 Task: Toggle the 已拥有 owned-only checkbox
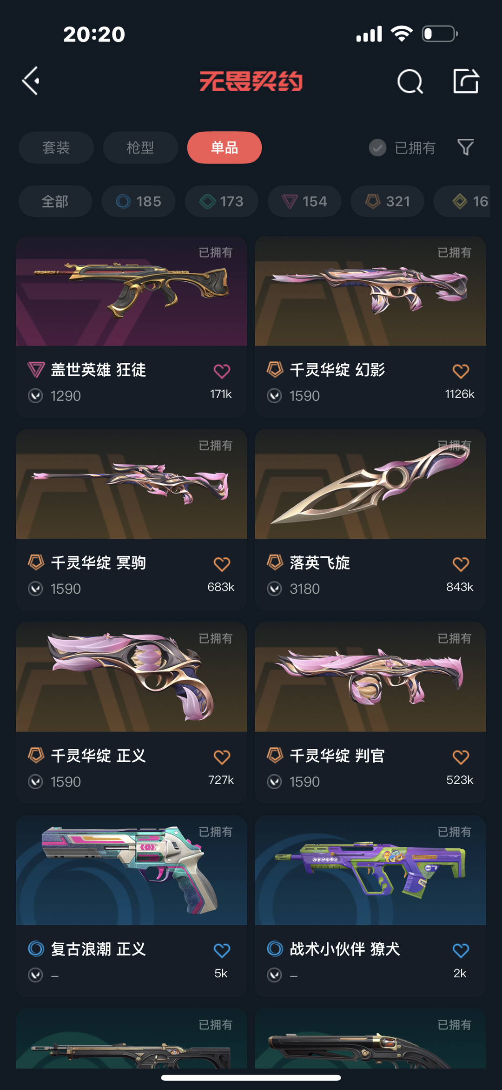click(x=377, y=148)
